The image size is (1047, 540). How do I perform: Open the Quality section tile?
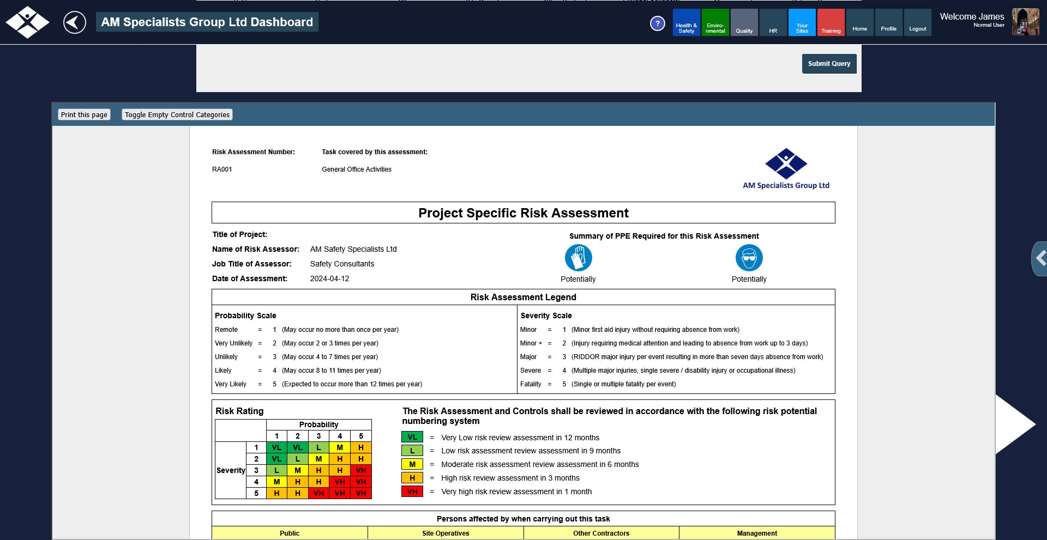tap(744, 22)
